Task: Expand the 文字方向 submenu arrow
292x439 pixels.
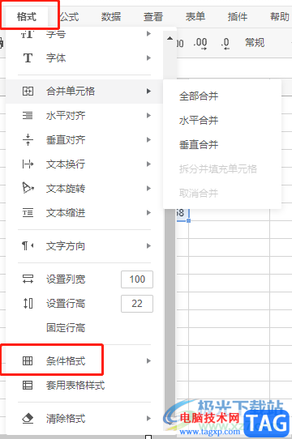Action: (x=148, y=245)
